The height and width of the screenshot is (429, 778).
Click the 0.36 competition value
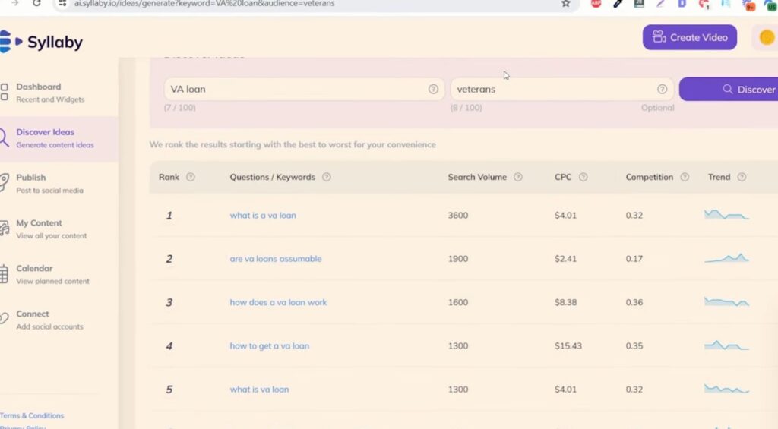point(634,302)
